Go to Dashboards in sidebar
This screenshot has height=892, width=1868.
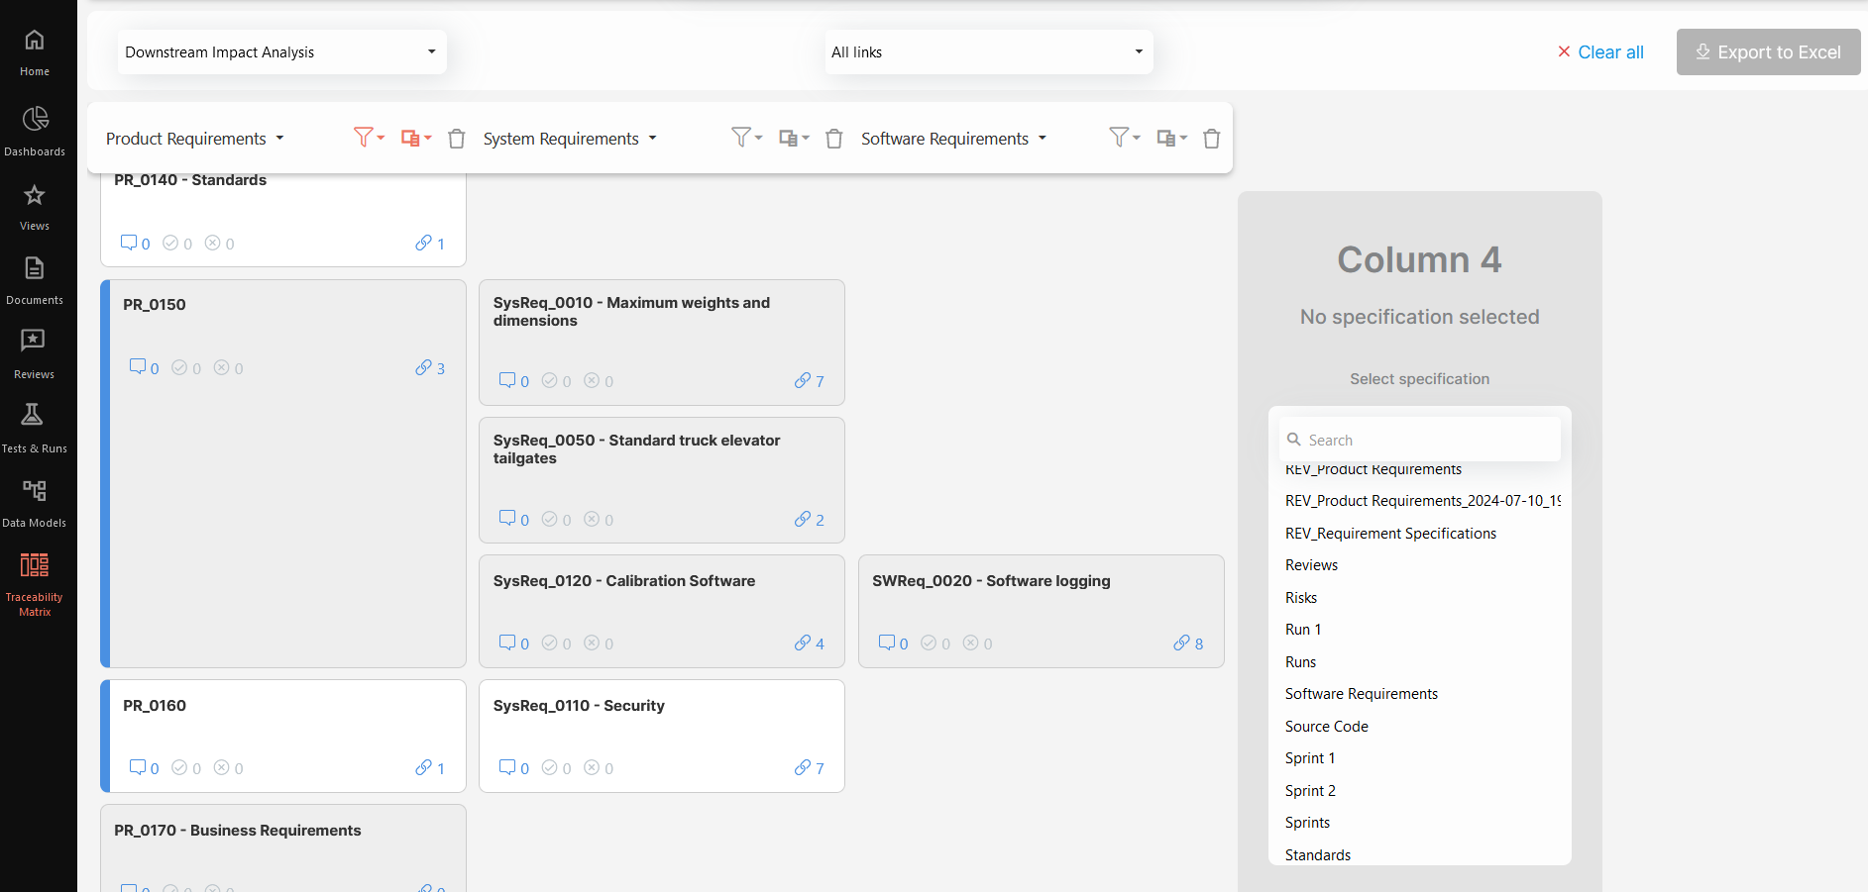35,132
